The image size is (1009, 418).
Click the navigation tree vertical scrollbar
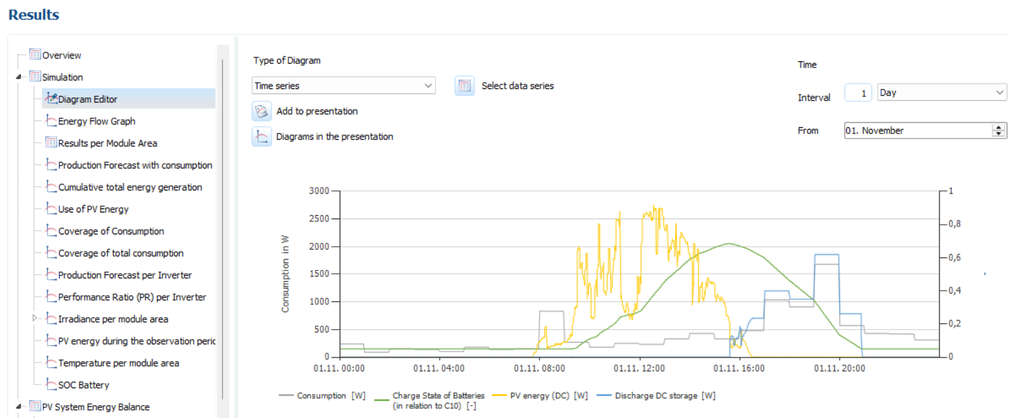223,225
